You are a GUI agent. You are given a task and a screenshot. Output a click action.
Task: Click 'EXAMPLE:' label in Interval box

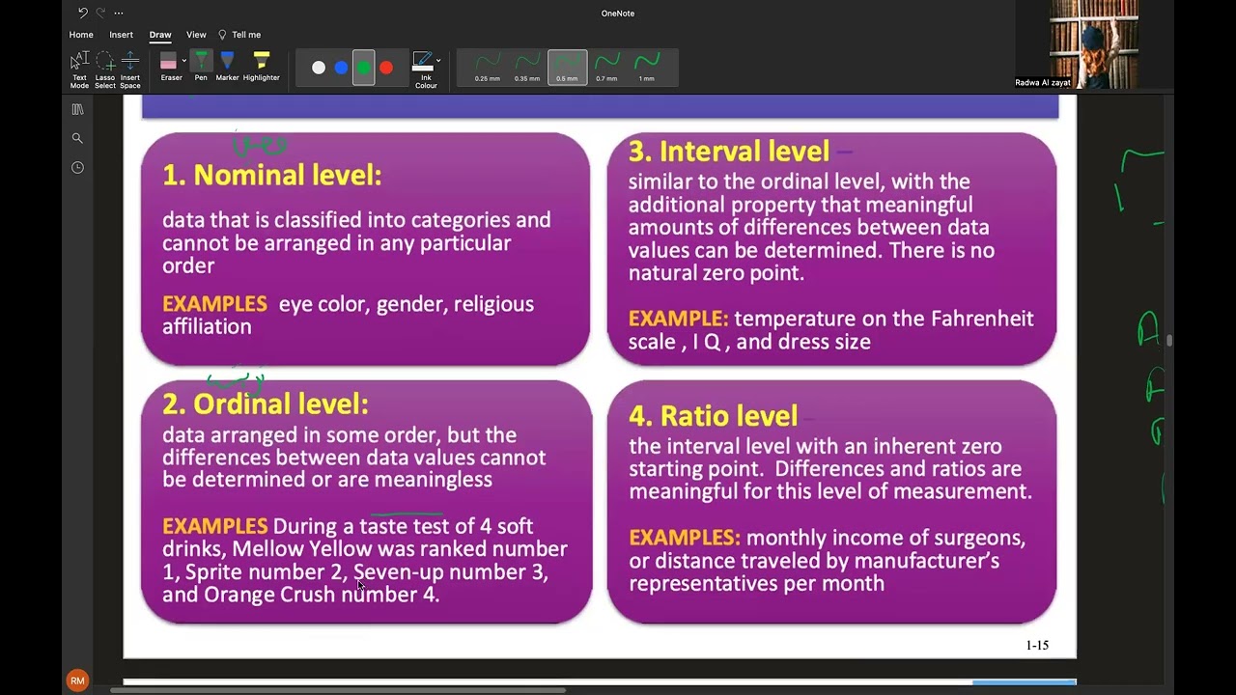[x=679, y=319]
